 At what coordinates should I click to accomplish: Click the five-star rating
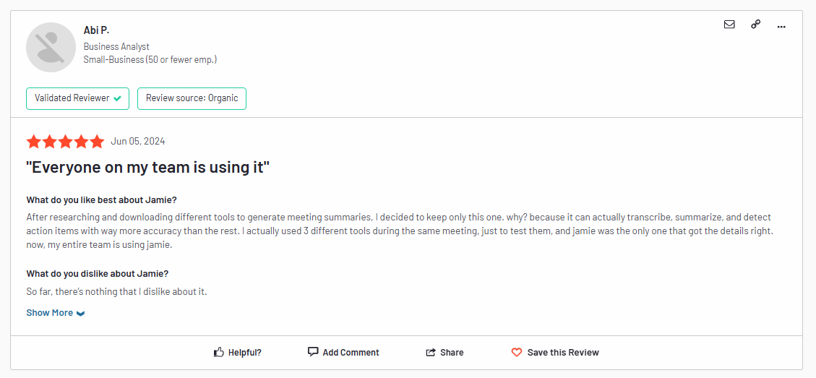(x=66, y=141)
